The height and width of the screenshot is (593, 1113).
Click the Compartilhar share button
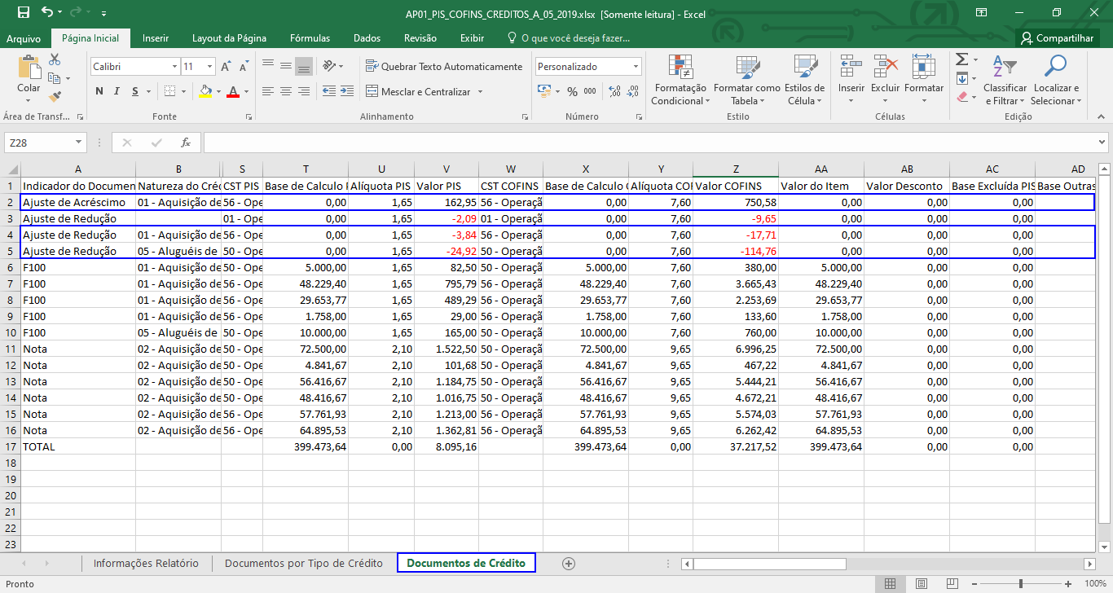[1058, 38]
